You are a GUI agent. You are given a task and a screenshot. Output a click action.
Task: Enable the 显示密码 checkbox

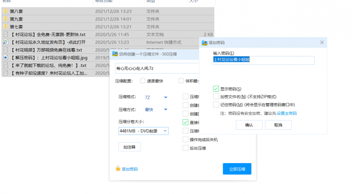pyautogui.click(x=216, y=89)
